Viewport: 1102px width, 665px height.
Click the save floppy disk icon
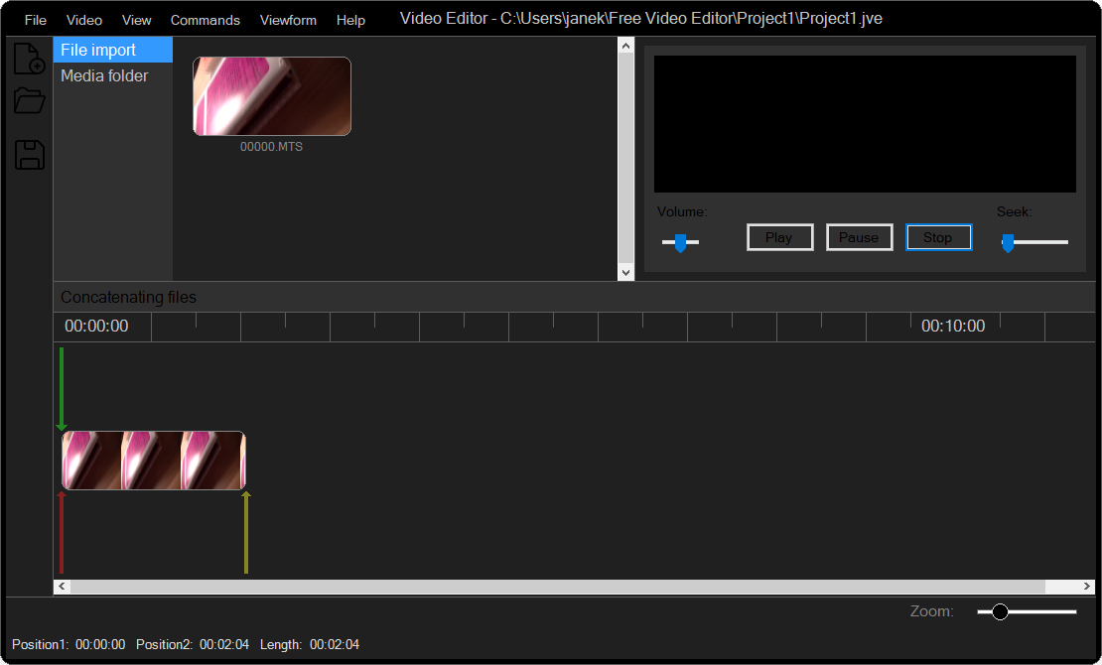(29, 155)
